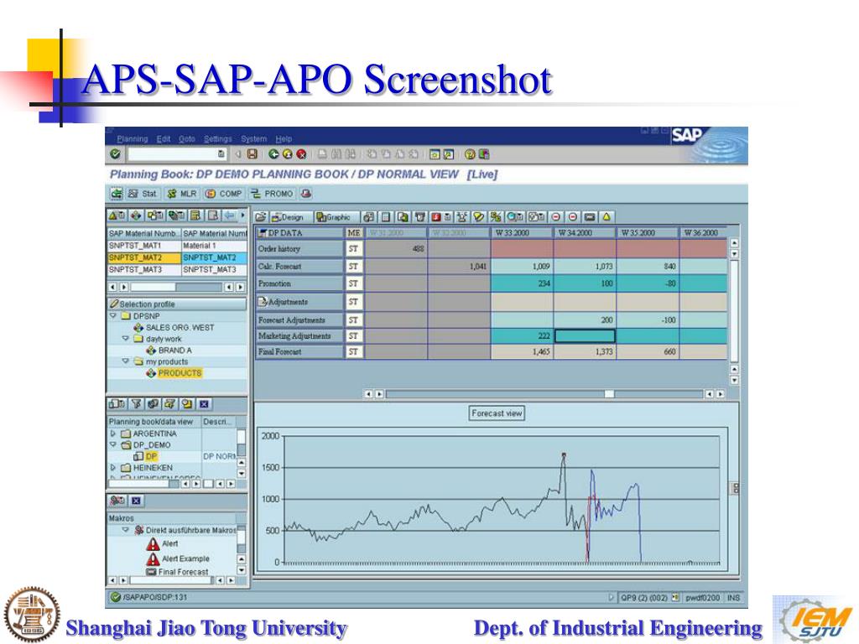859x644 pixels.
Task: Open the Goto menu
Action: pyautogui.click(x=187, y=139)
